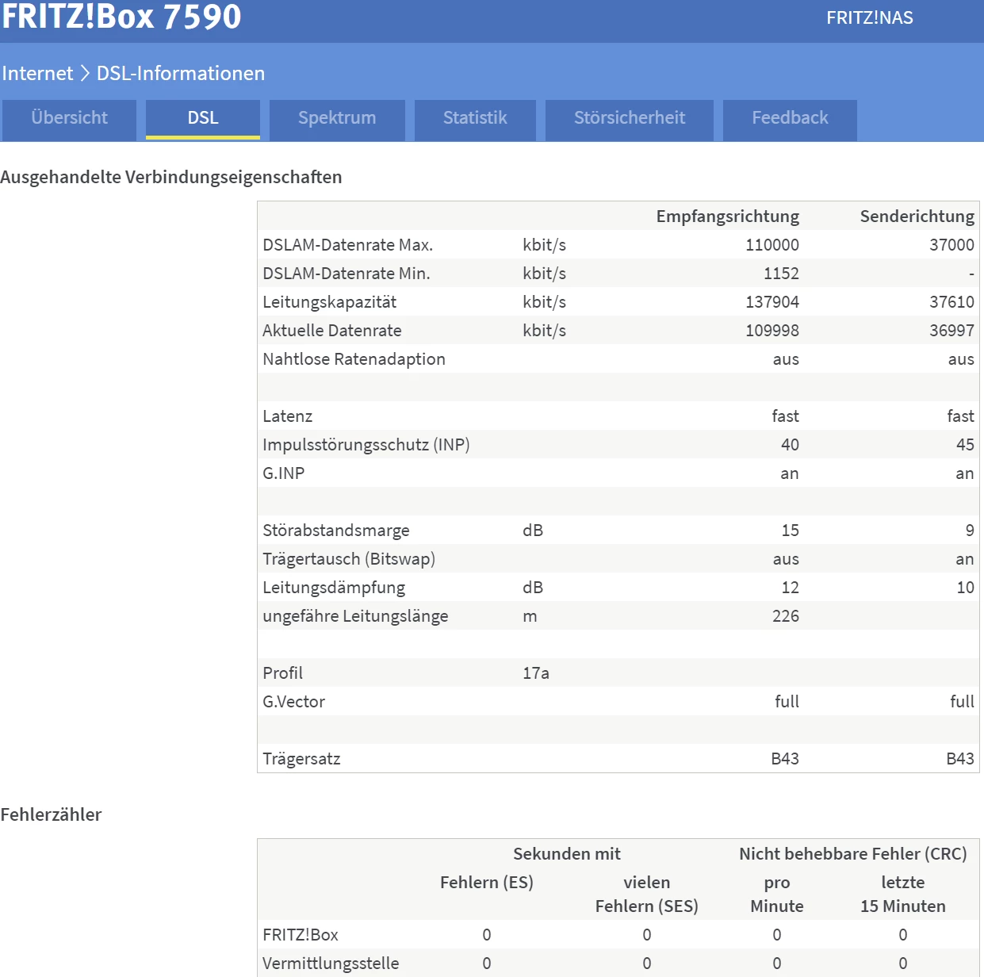
Task: Click Leitungskapazität value 137904
Action: [x=772, y=302]
